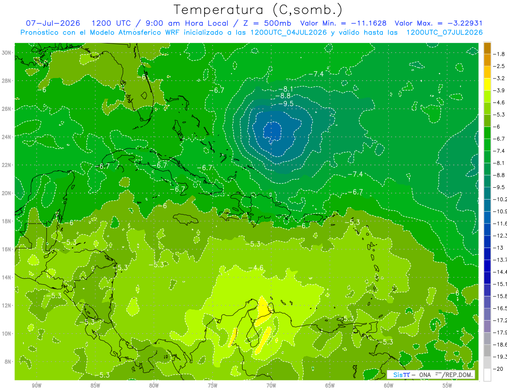Click the "-10.2" colorbar tick label
507x391 pixels.
coord(501,199)
